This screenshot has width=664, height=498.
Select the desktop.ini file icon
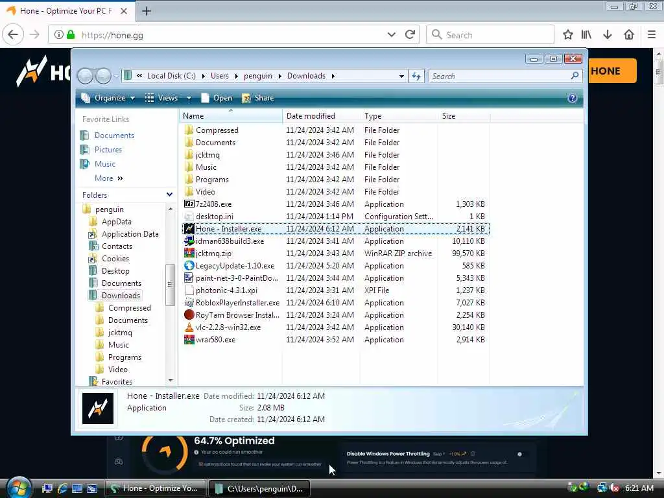(189, 217)
